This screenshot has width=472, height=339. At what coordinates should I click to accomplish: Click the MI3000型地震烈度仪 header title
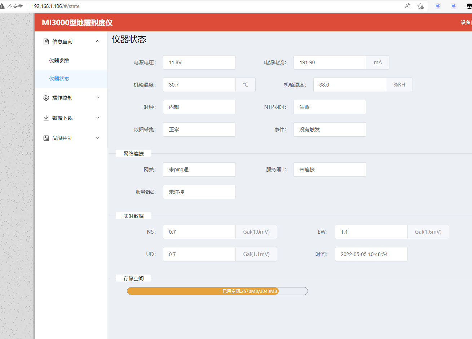(77, 23)
